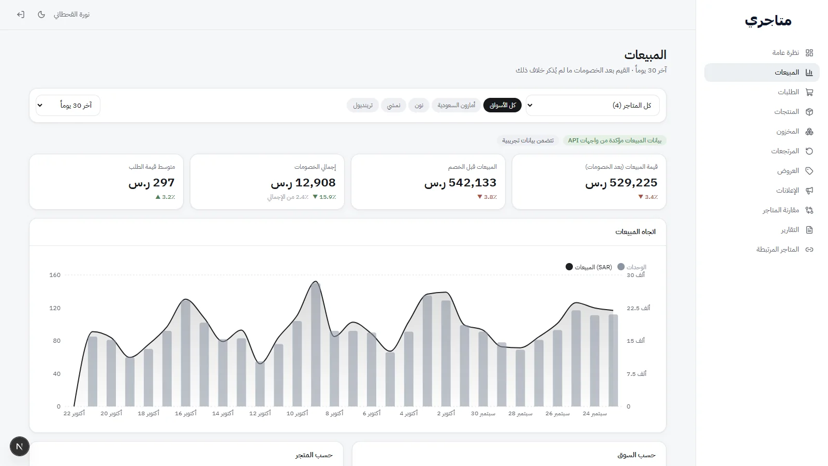Viewport: 828px width, 466px height.
Task: Click the 10 أكتوبر axis label
Action: point(297,414)
